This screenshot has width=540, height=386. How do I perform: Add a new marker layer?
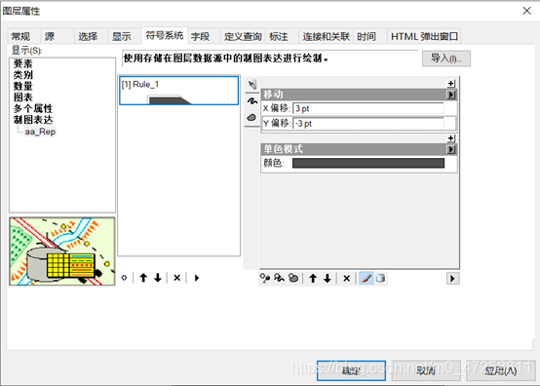(265, 278)
